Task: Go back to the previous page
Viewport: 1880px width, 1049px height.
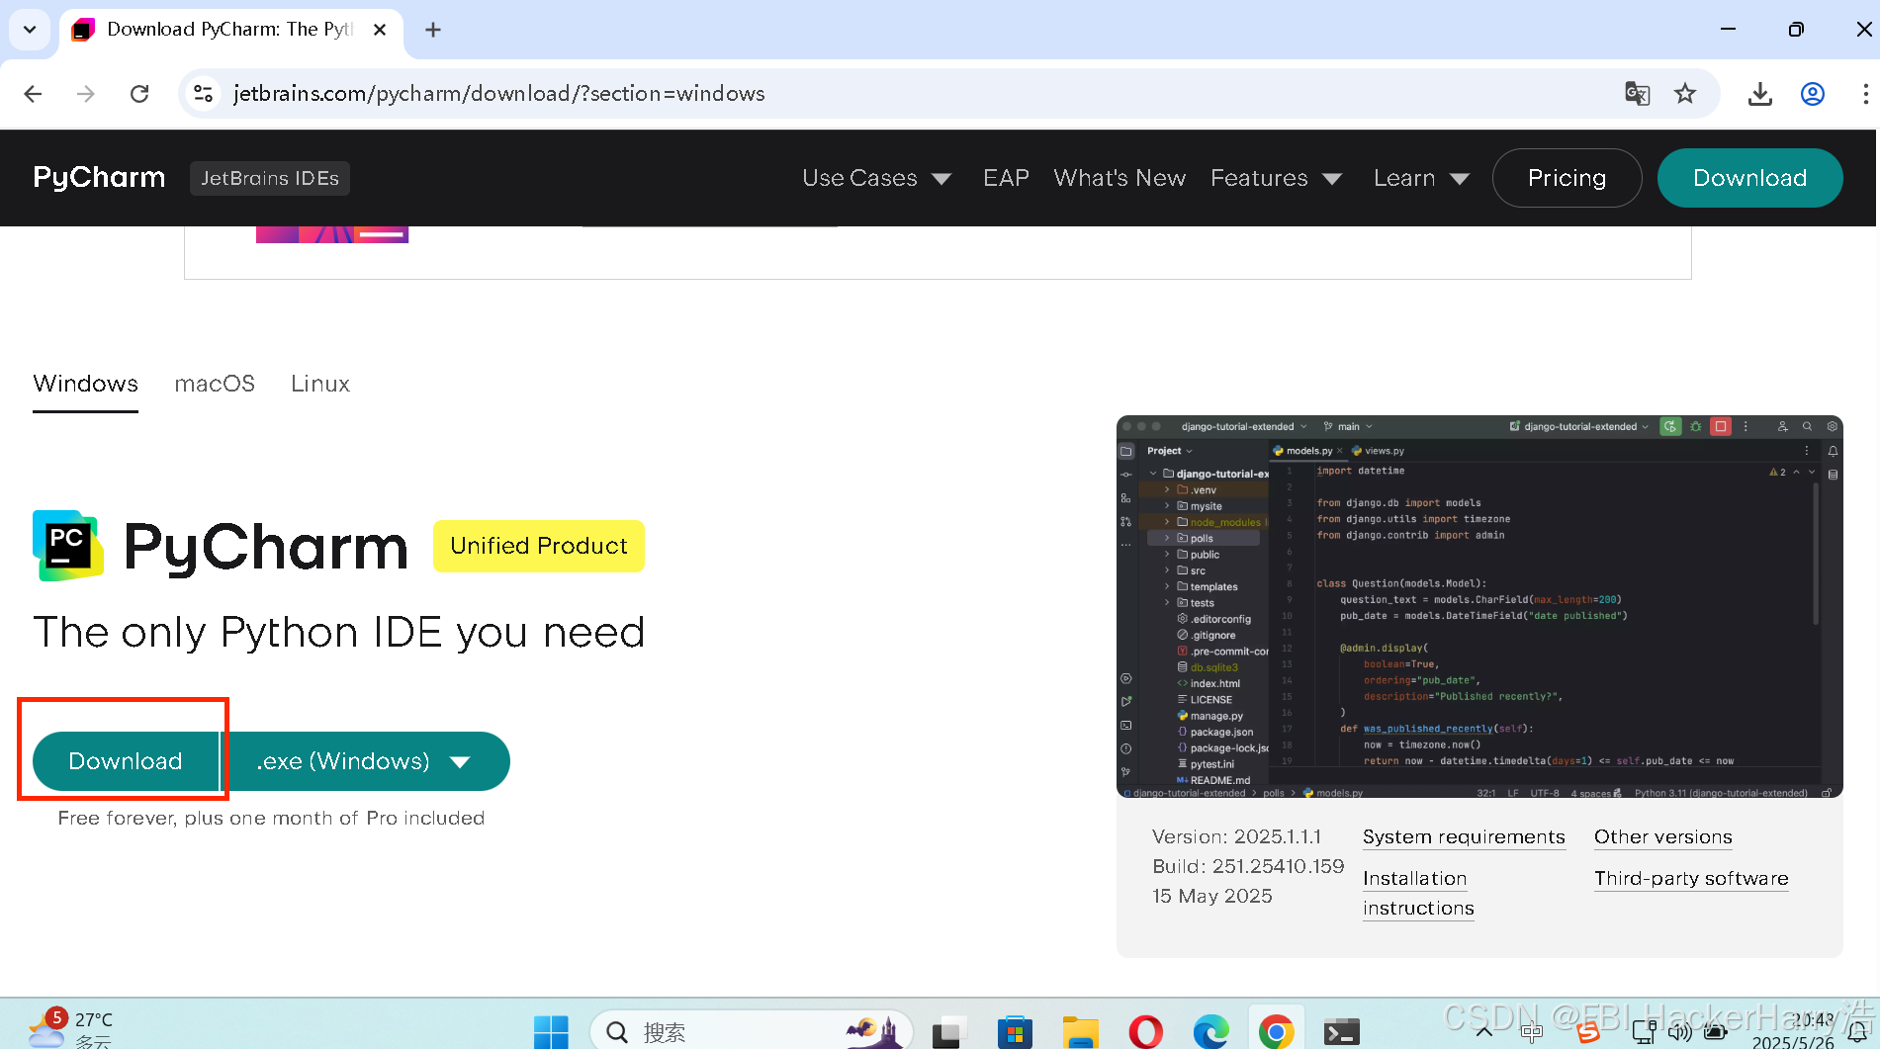Action: point(33,94)
